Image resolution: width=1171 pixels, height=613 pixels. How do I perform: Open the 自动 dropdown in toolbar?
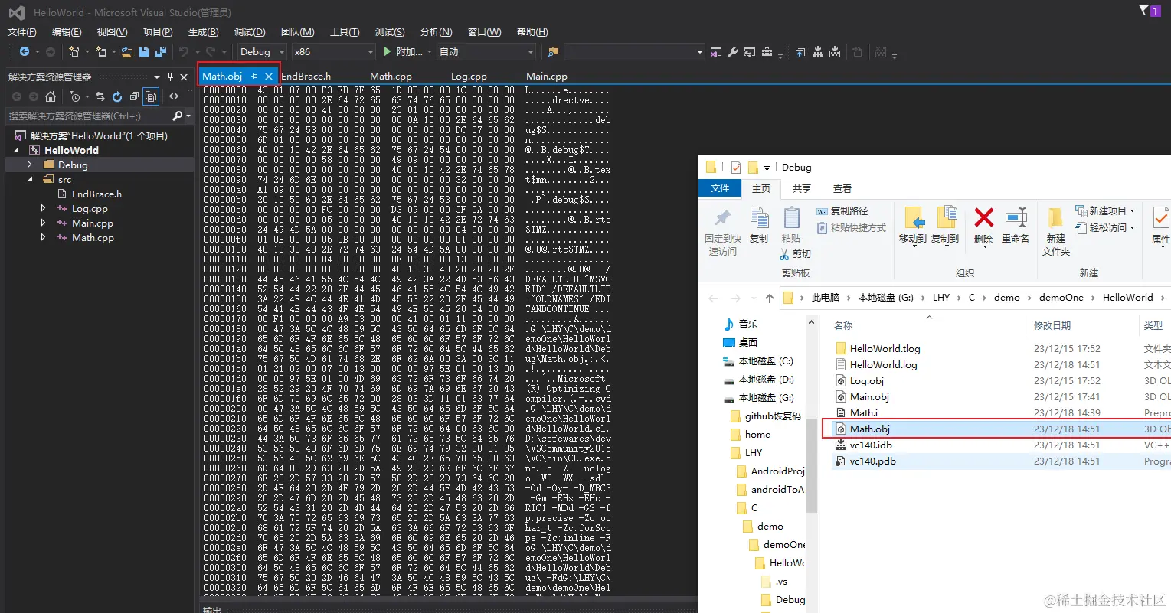[x=531, y=52]
